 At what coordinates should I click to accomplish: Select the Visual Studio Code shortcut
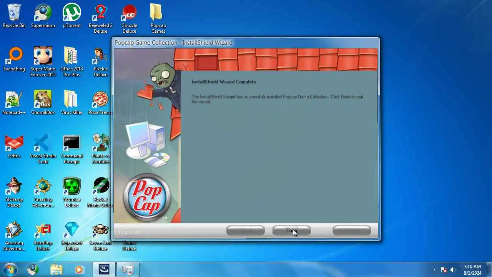point(43,149)
